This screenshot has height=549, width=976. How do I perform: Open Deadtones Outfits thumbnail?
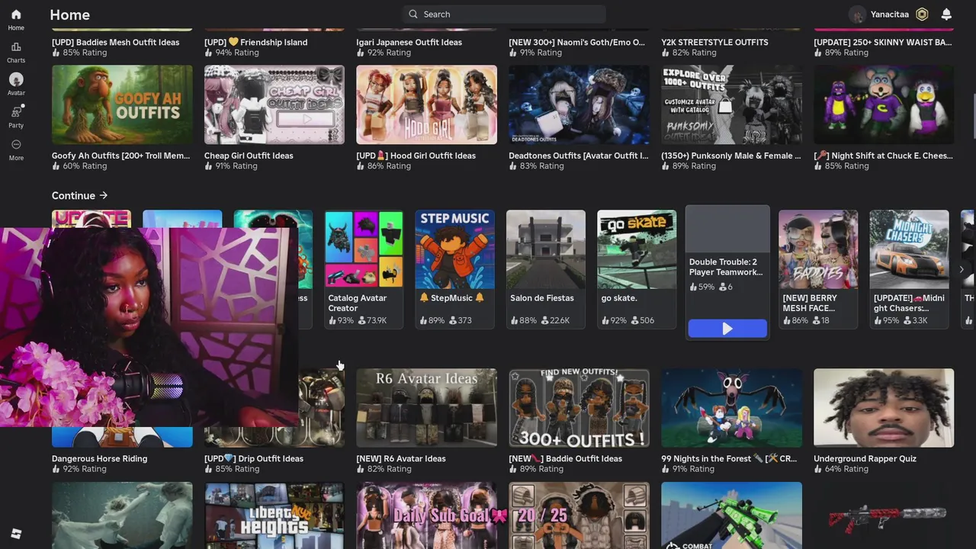point(579,104)
